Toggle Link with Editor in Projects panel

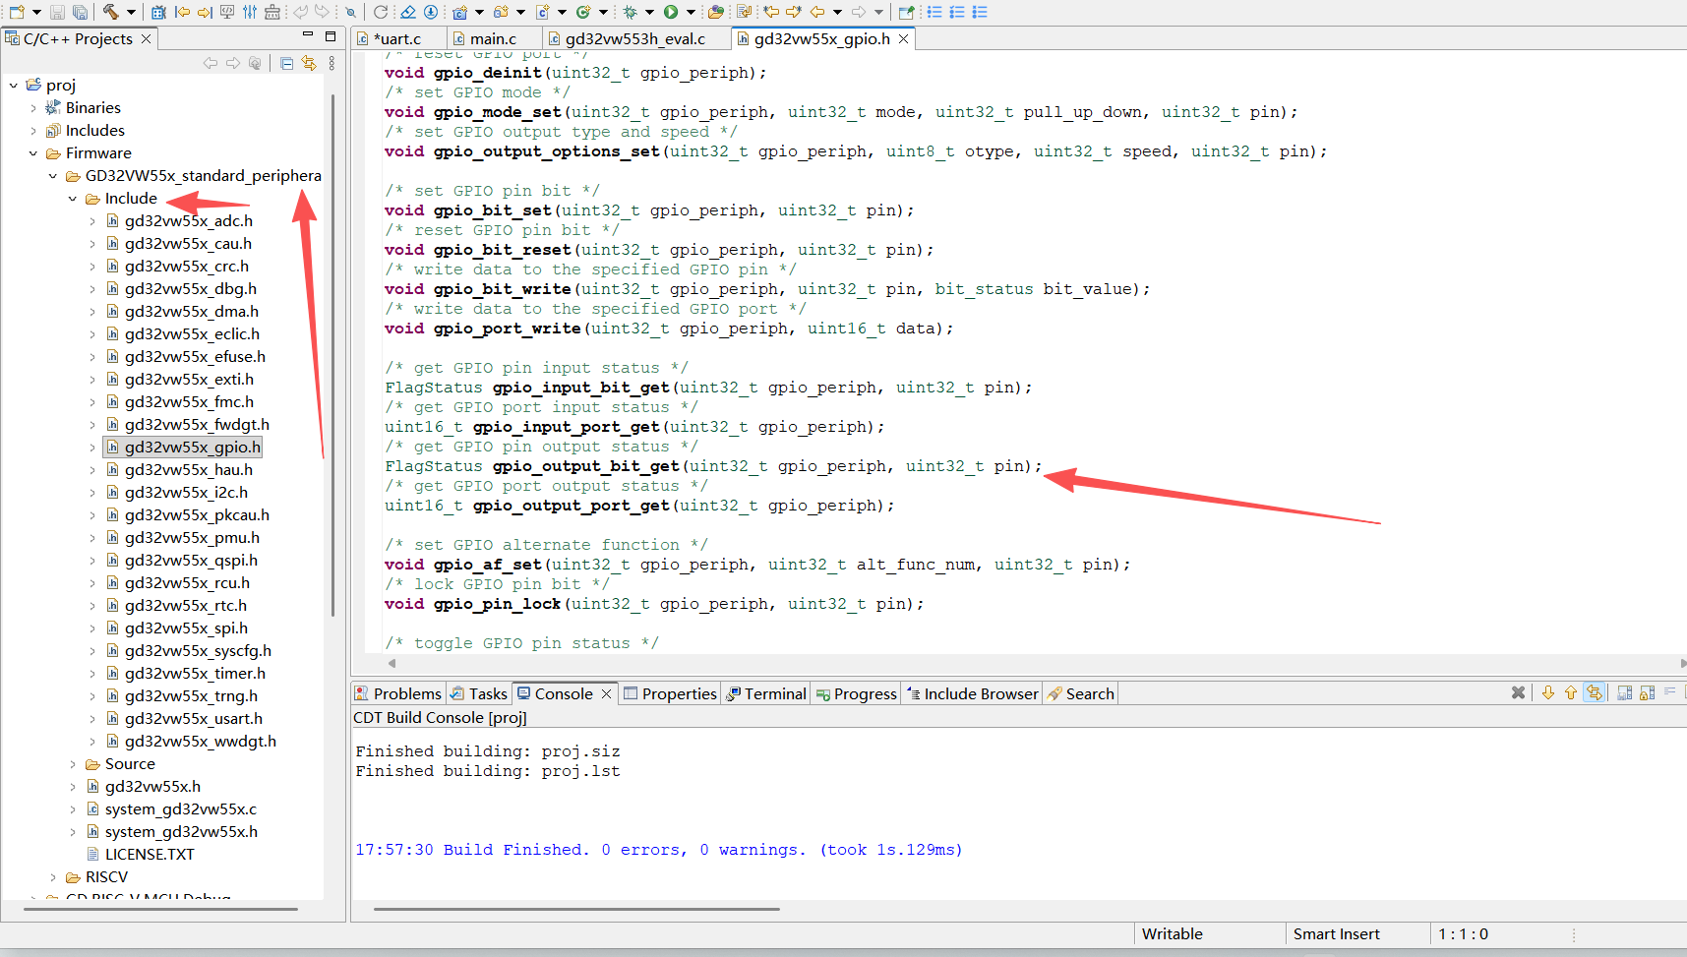point(309,63)
